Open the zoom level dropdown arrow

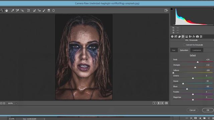(x=16, y=103)
